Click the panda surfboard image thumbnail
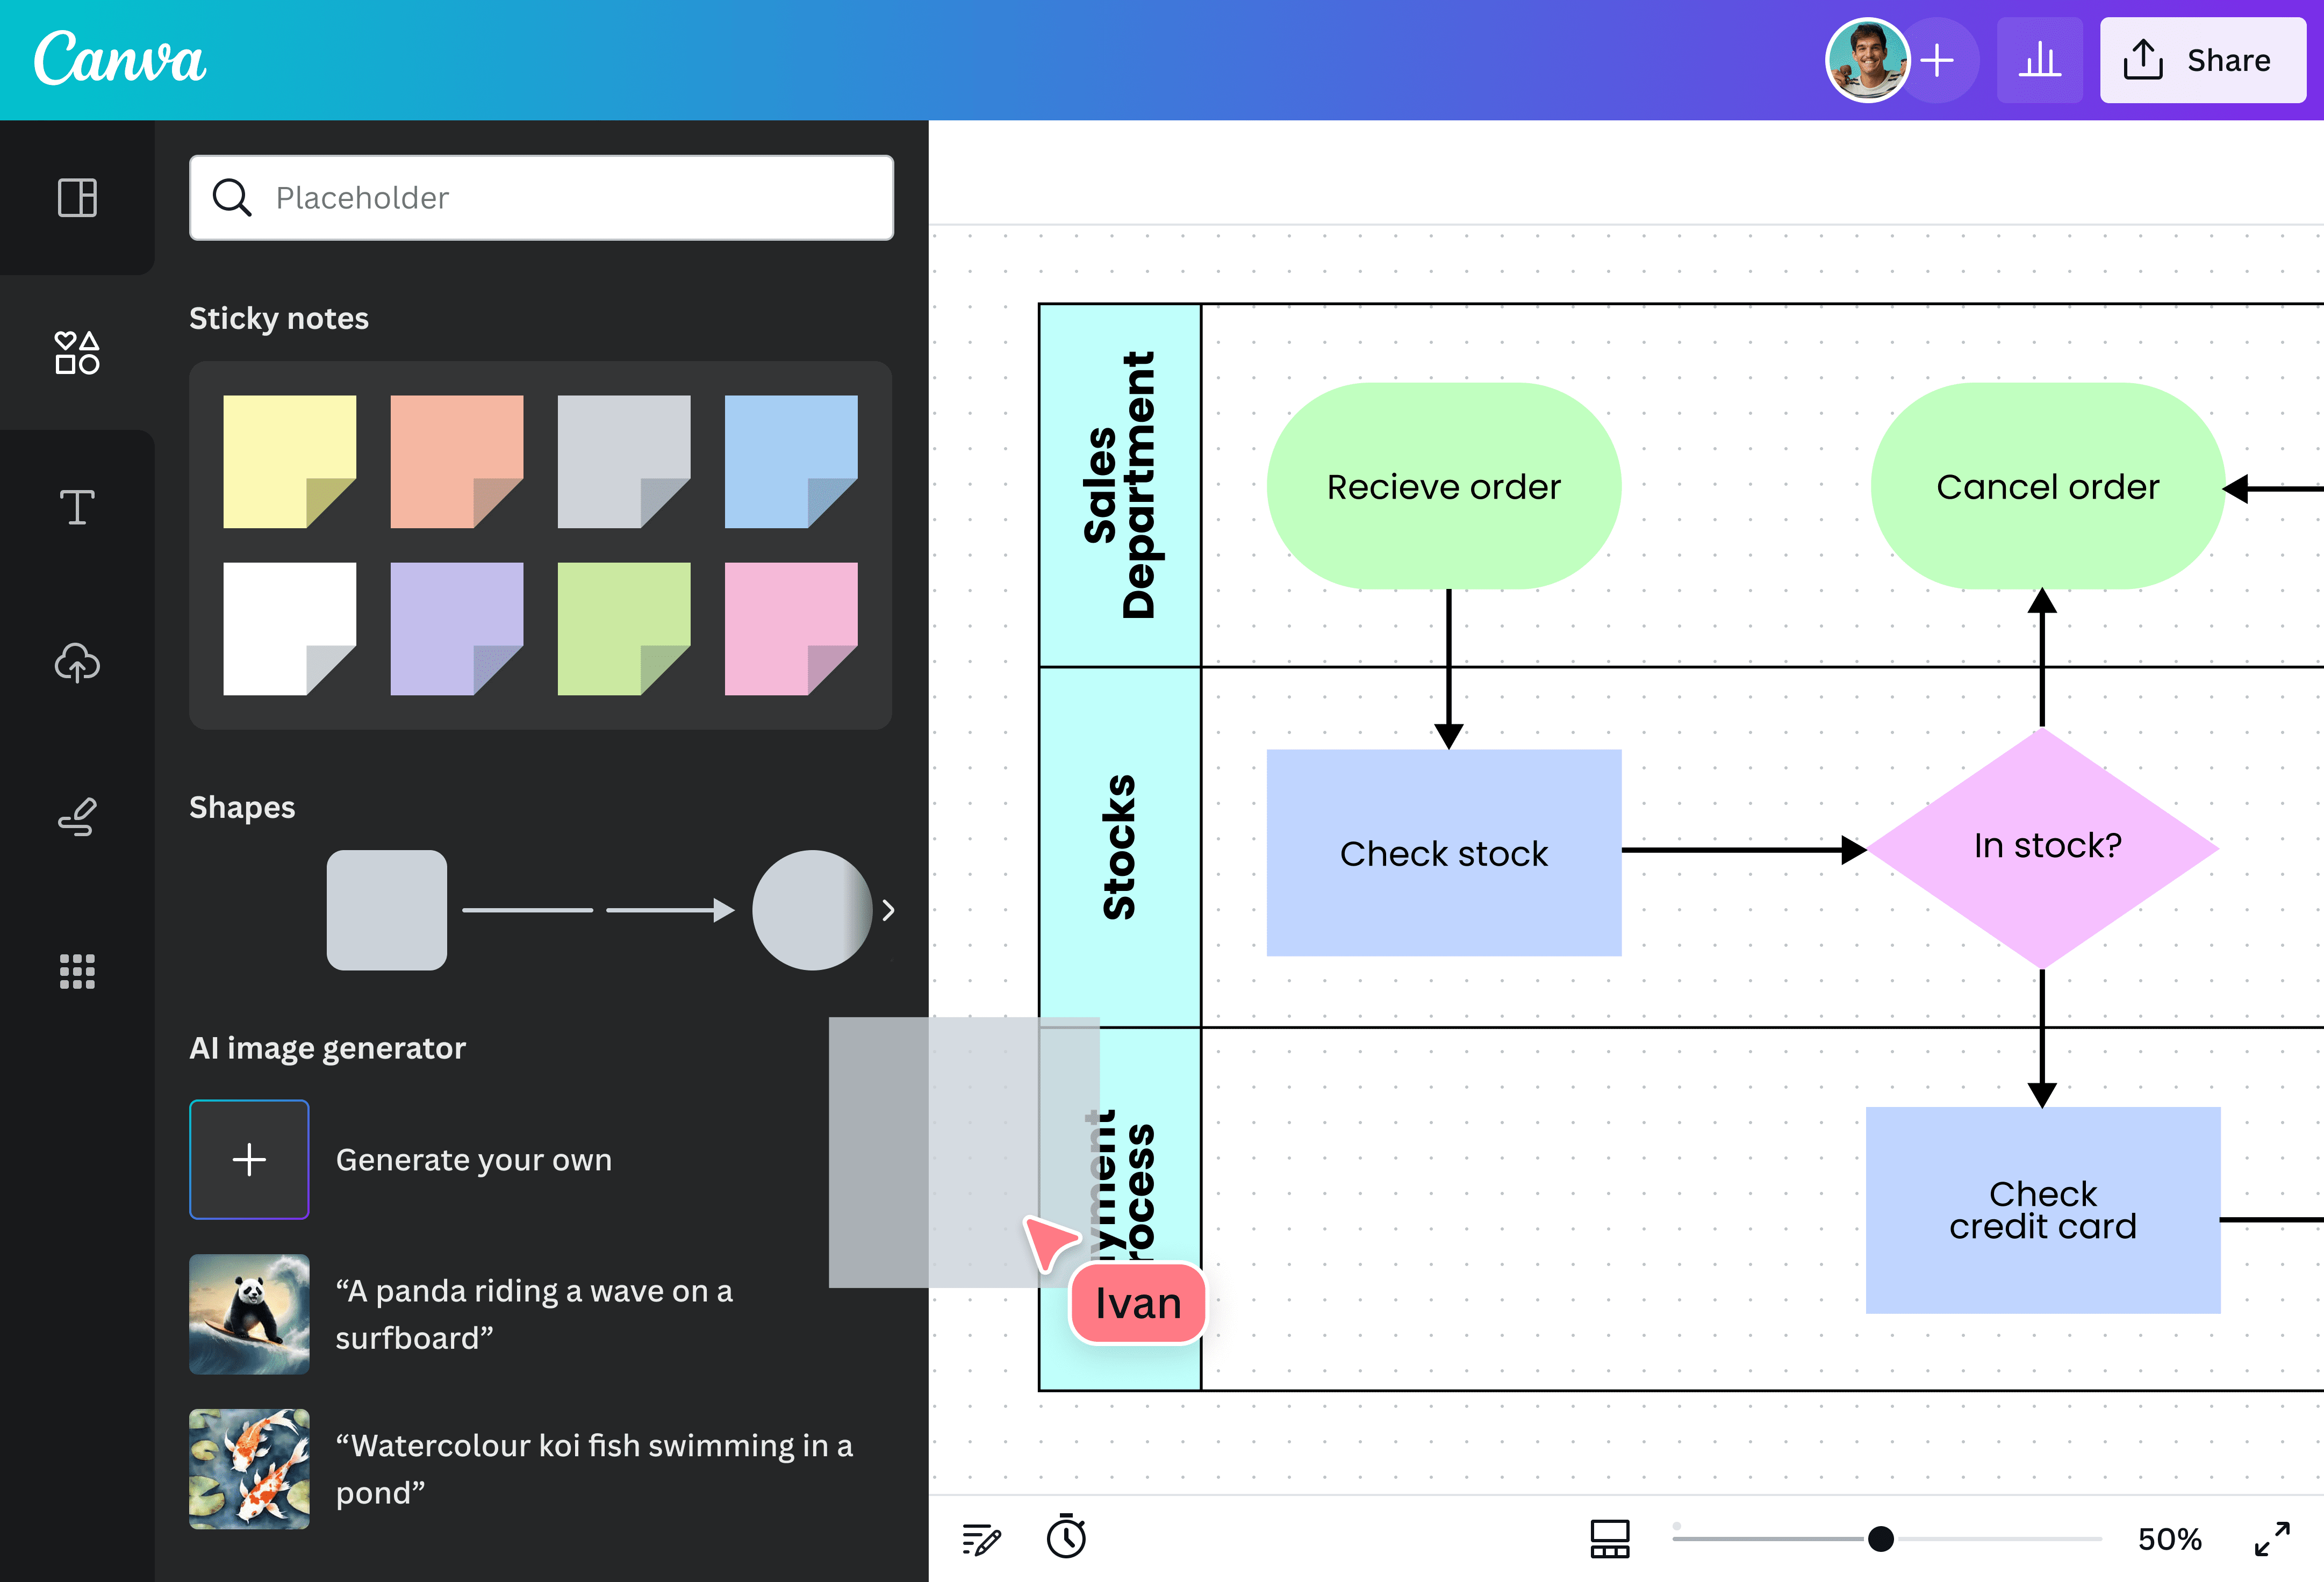2324x1582 pixels. [249, 1314]
